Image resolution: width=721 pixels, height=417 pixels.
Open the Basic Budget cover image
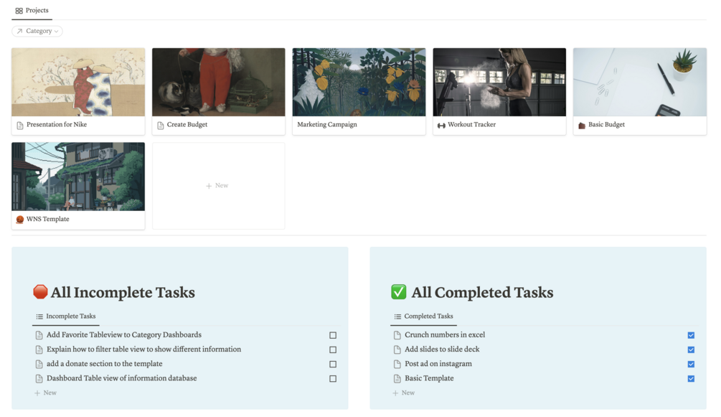pyautogui.click(x=640, y=82)
